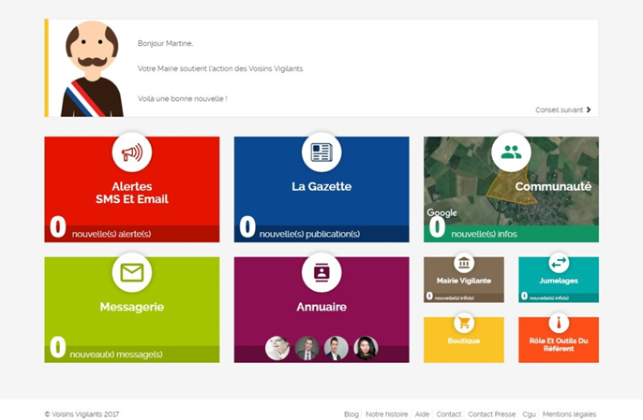Open the Annuaire contact book icon

point(321,272)
